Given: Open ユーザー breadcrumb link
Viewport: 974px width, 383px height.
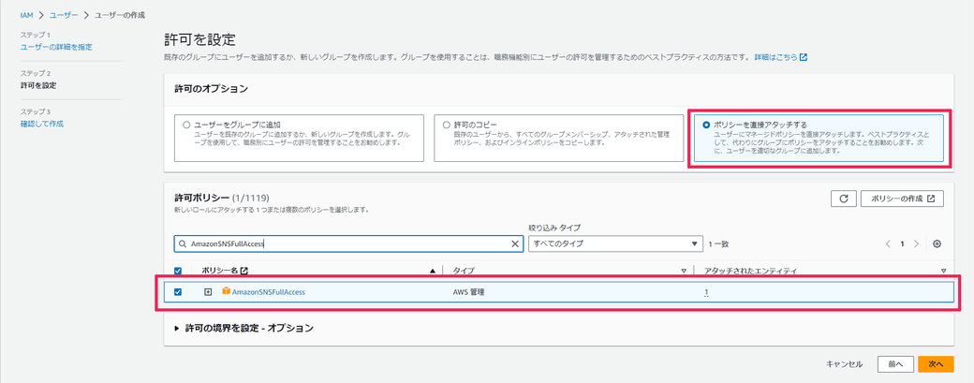Looking at the screenshot, I should point(64,15).
